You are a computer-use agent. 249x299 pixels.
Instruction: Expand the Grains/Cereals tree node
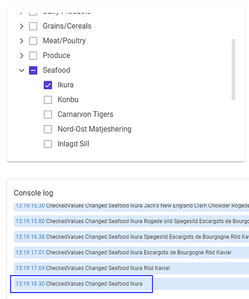22,26
